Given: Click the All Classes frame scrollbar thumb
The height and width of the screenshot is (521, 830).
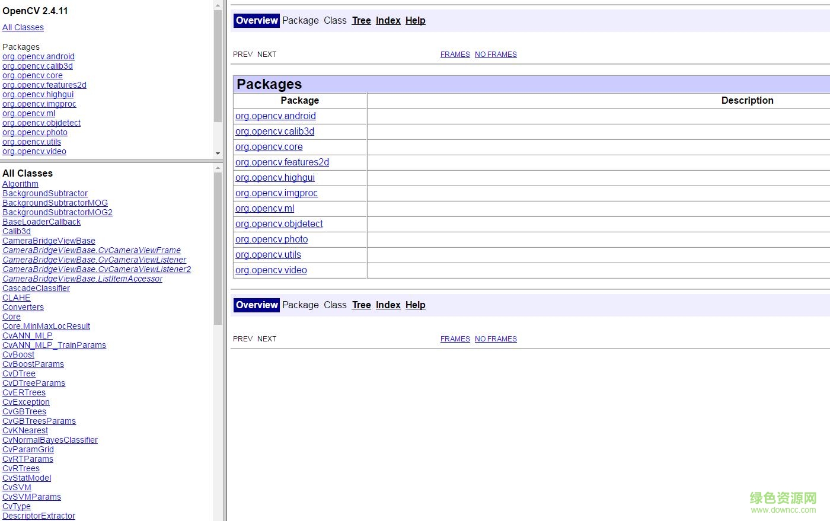Looking at the screenshot, I should point(218,249).
